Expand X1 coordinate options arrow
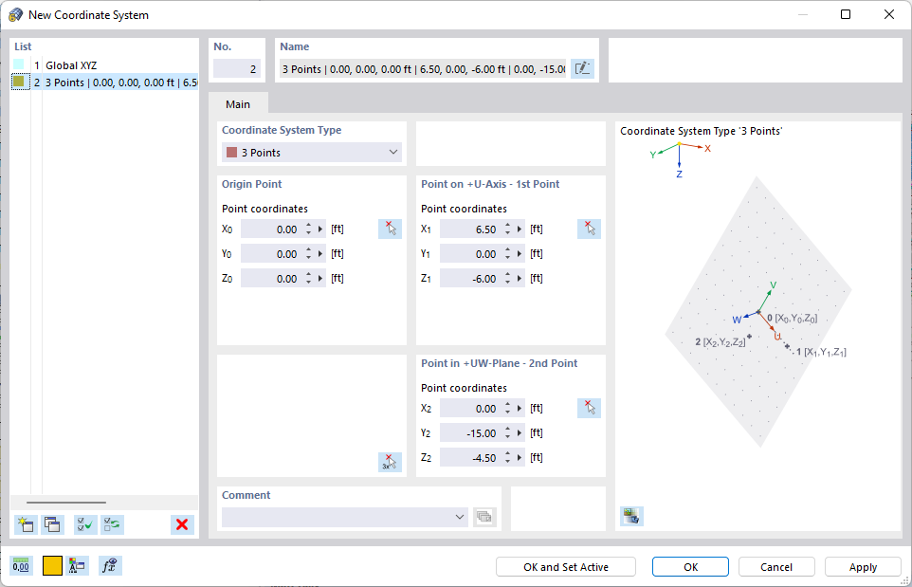912x587 pixels. (521, 229)
